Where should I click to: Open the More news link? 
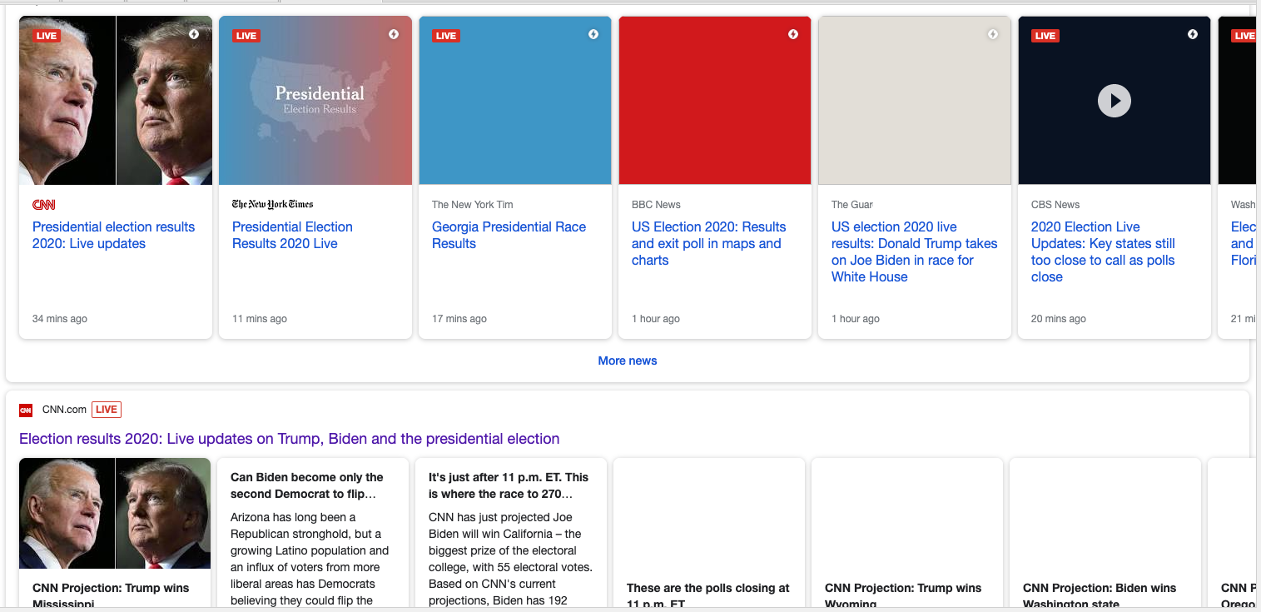(x=628, y=361)
